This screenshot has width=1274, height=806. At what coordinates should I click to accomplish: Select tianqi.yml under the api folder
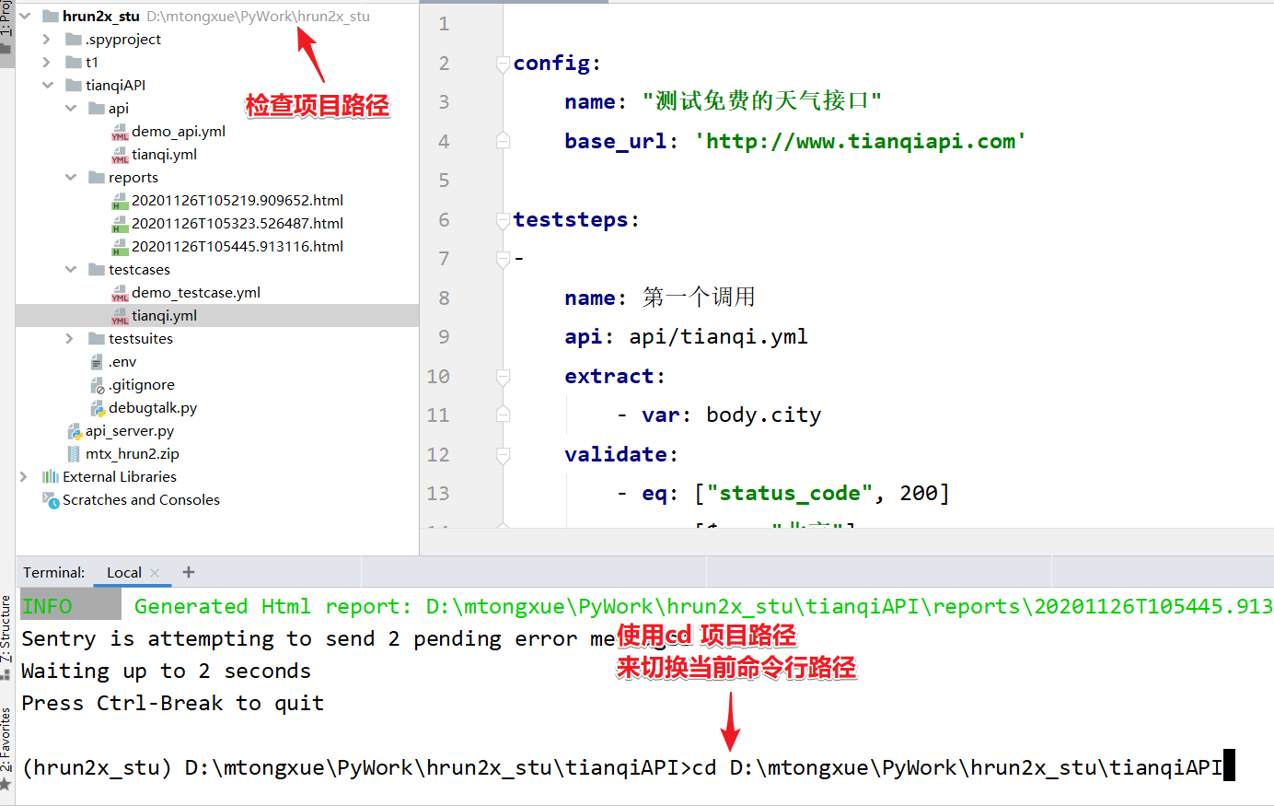164,155
